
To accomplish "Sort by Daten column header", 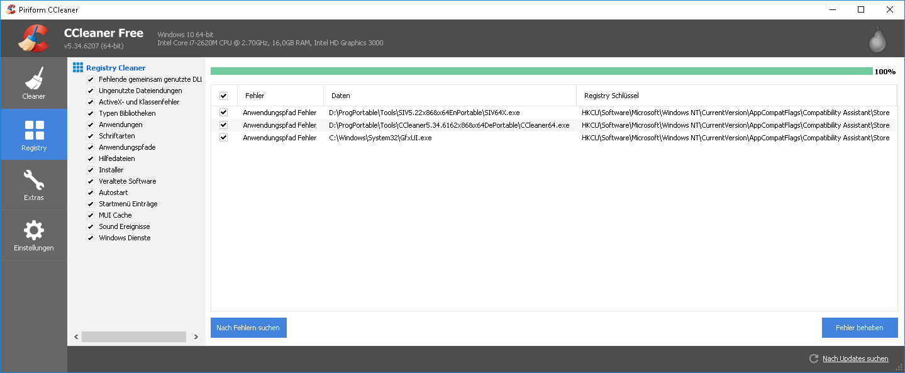I will pos(450,96).
